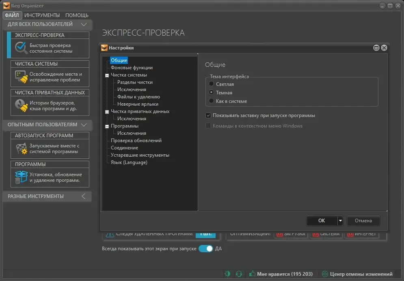Click the programs install box icon
The height and width of the screenshot is (281, 404).
(21, 177)
